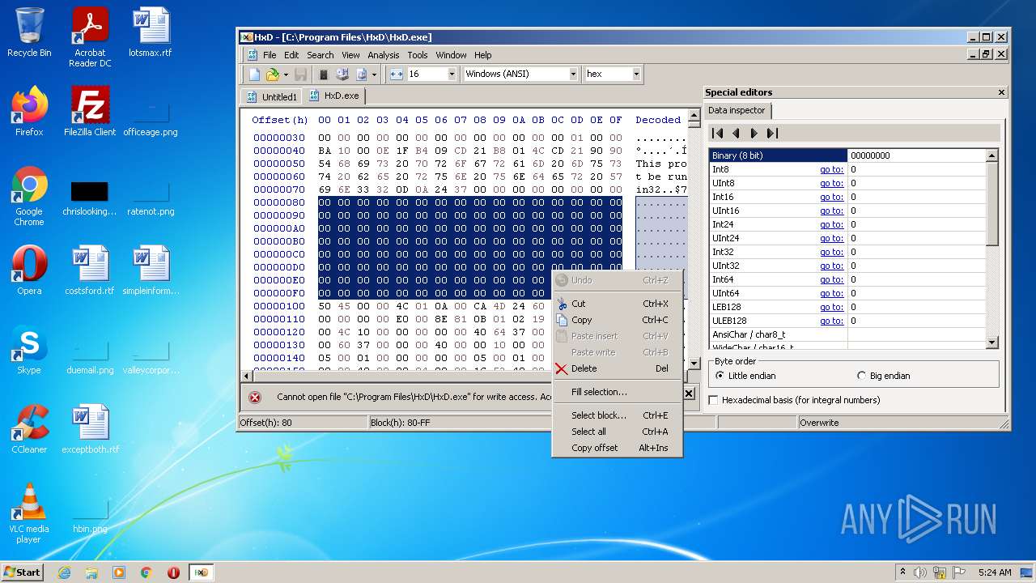The height and width of the screenshot is (583, 1036).
Task: Click the Open RAM (memory chip) toolbar icon
Action: [x=323, y=74]
